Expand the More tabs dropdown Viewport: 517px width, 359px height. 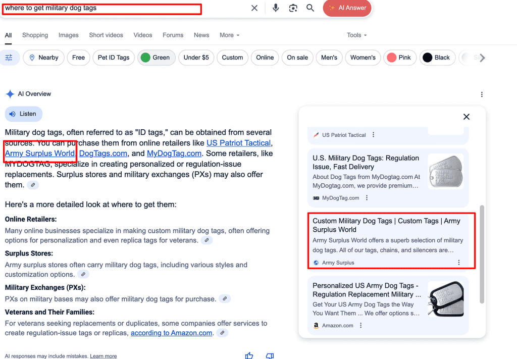click(230, 35)
